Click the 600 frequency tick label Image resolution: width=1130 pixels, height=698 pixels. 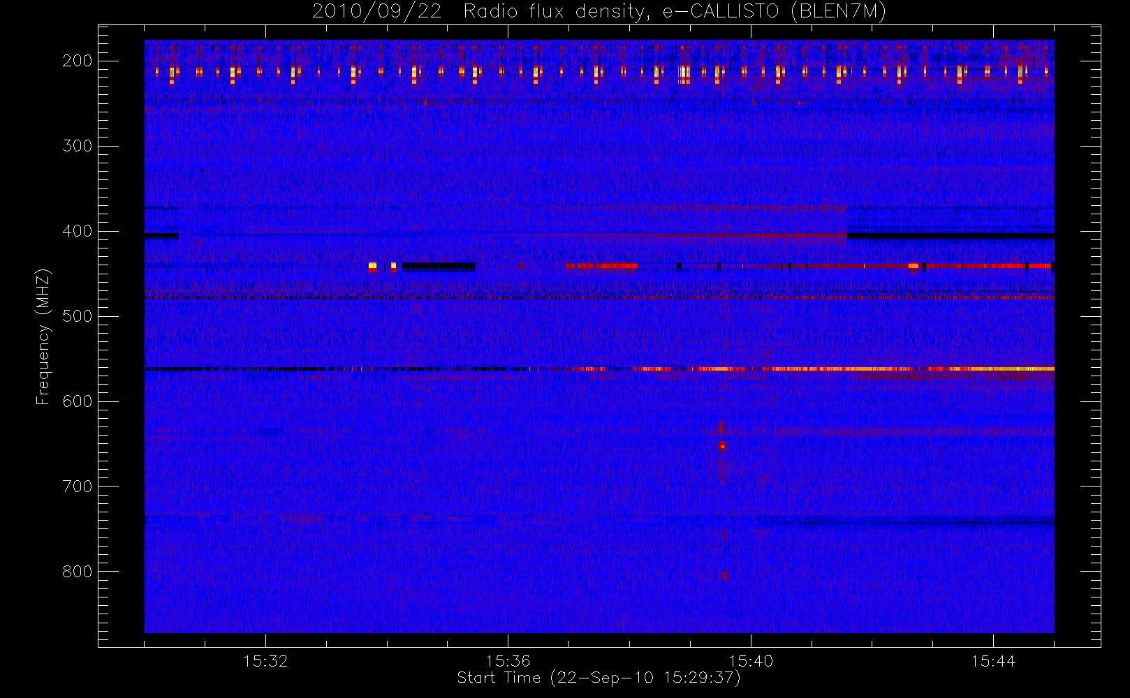click(x=77, y=401)
